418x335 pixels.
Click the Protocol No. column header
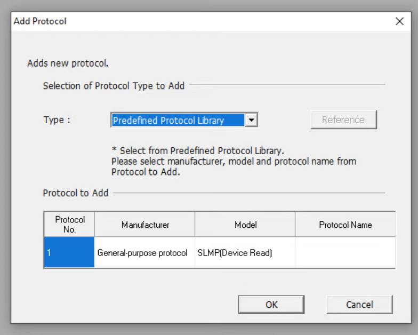pos(69,225)
